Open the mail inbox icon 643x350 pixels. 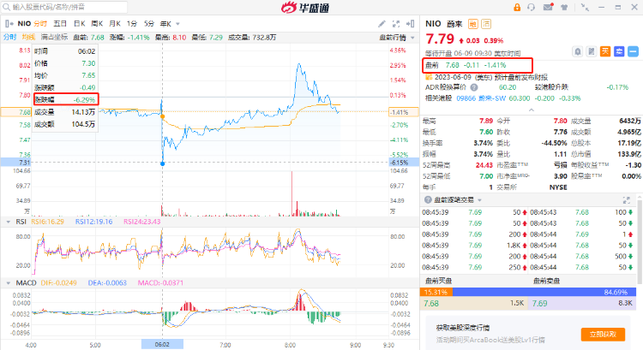coord(549,7)
